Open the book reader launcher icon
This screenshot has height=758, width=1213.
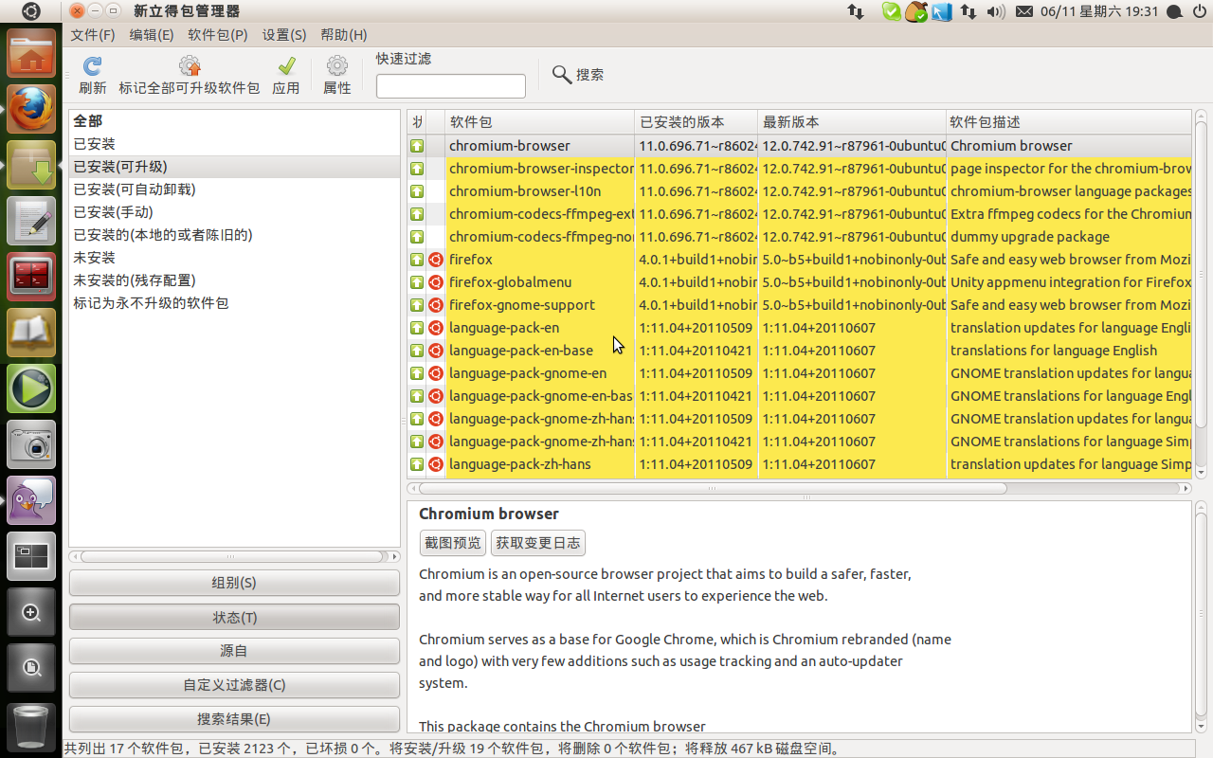click(x=31, y=333)
